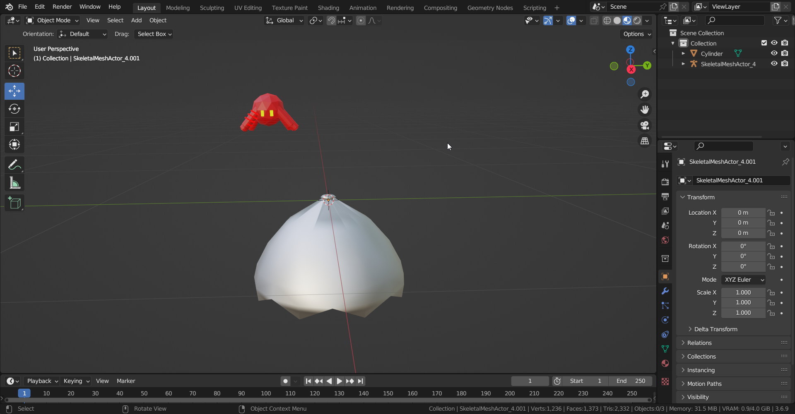Image resolution: width=795 pixels, height=414 pixels.
Task: Expand the Motion Paths panel
Action: pyautogui.click(x=733, y=384)
